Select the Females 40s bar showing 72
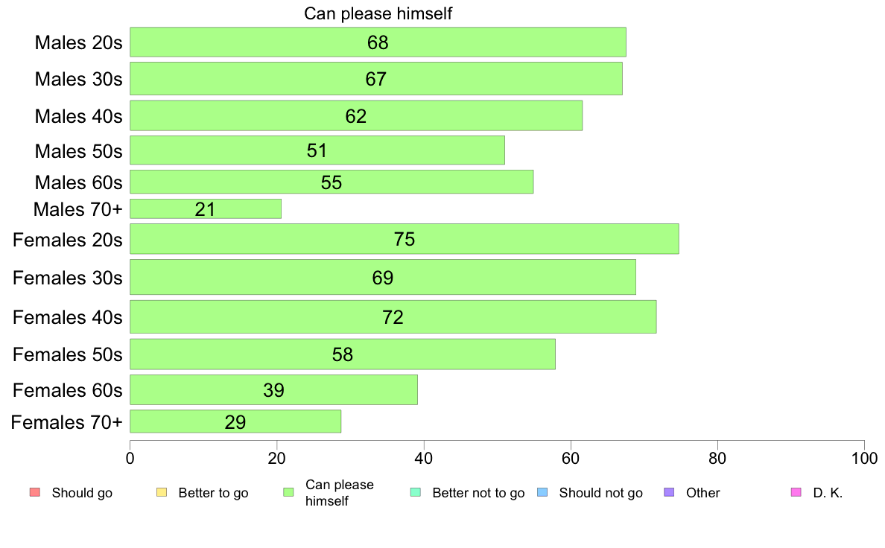This screenshot has height=548, width=885. pos(393,316)
